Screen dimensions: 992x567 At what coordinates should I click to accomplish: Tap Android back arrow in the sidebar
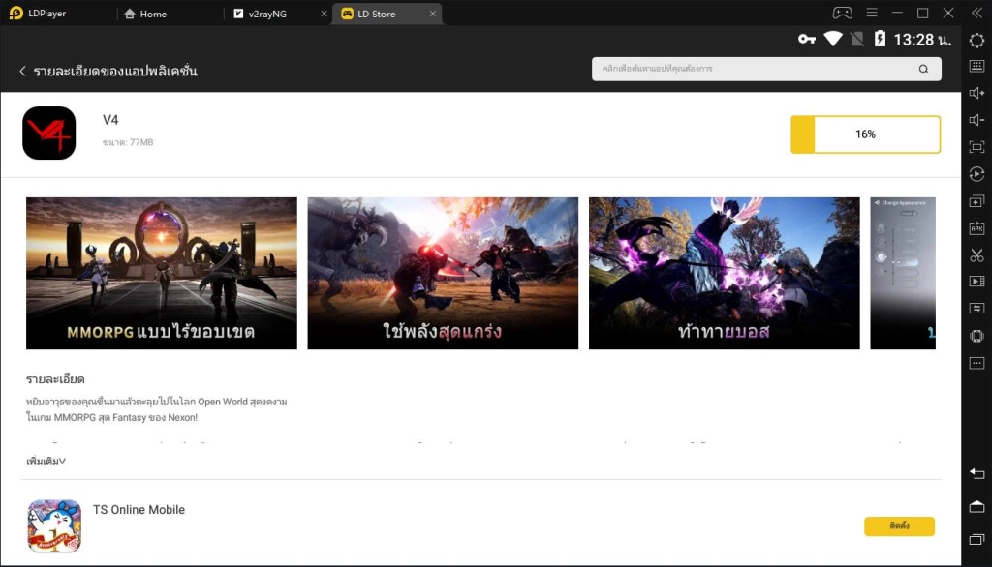click(x=976, y=473)
